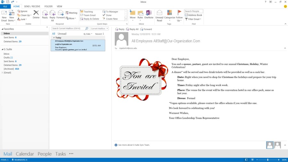Open the Address Book
288x162 pixels.
[193, 15]
